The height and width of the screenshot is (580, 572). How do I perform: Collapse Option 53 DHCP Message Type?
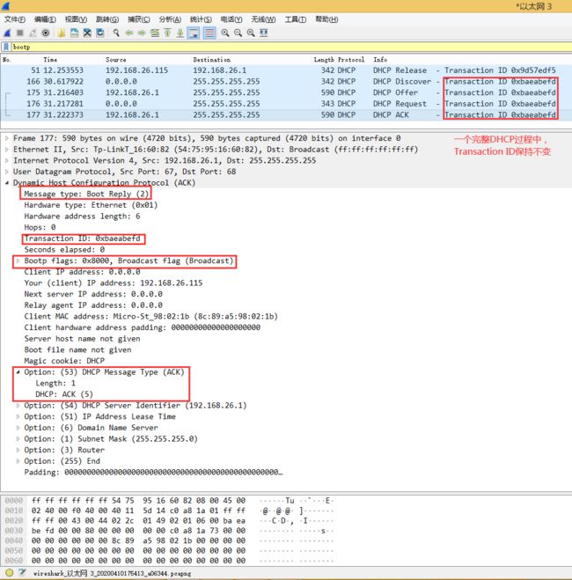point(18,372)
